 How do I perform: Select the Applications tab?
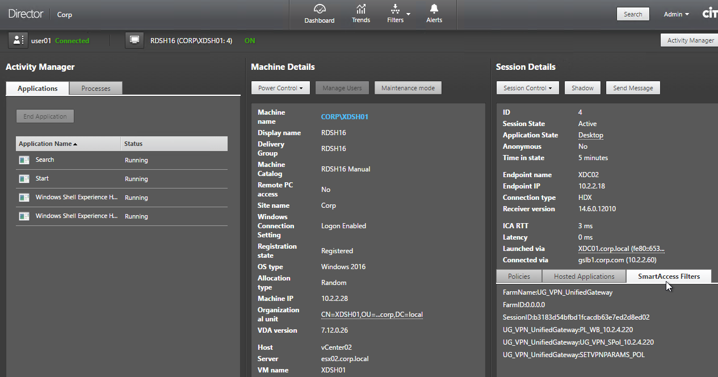click(37, 89)
